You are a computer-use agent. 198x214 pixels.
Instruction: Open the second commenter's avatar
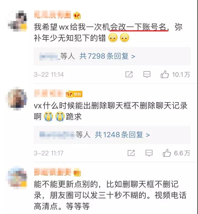pyautogui.click(x=17, y=99)
